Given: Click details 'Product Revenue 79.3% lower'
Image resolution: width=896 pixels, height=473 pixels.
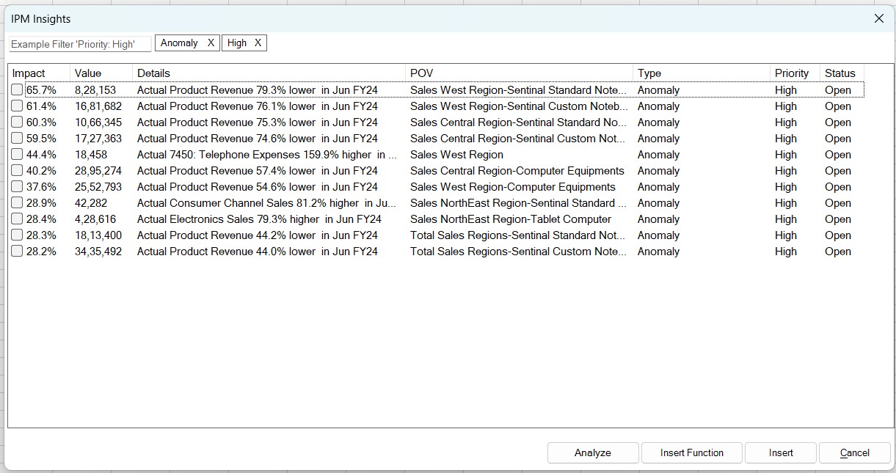Looking at the screenshot, I should (258, 90).
